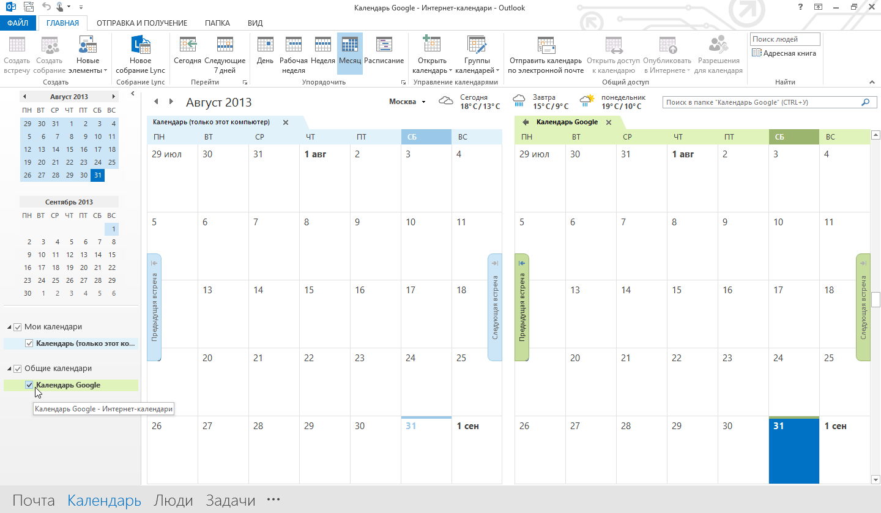Open the Help question mark icon
The width and height of the screenshot is (881, 513).
tap(800, 7)
